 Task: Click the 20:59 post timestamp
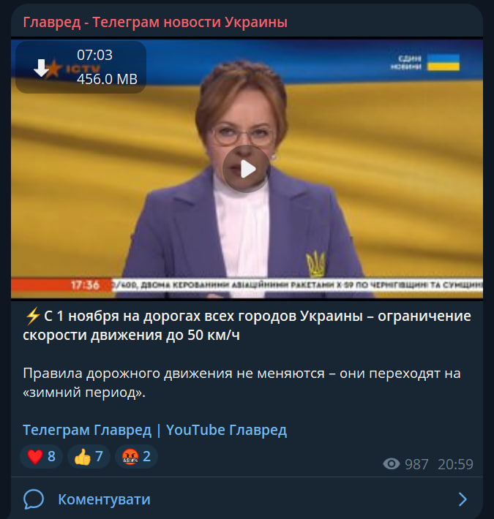pyautogui.click(x=455, y=464)
